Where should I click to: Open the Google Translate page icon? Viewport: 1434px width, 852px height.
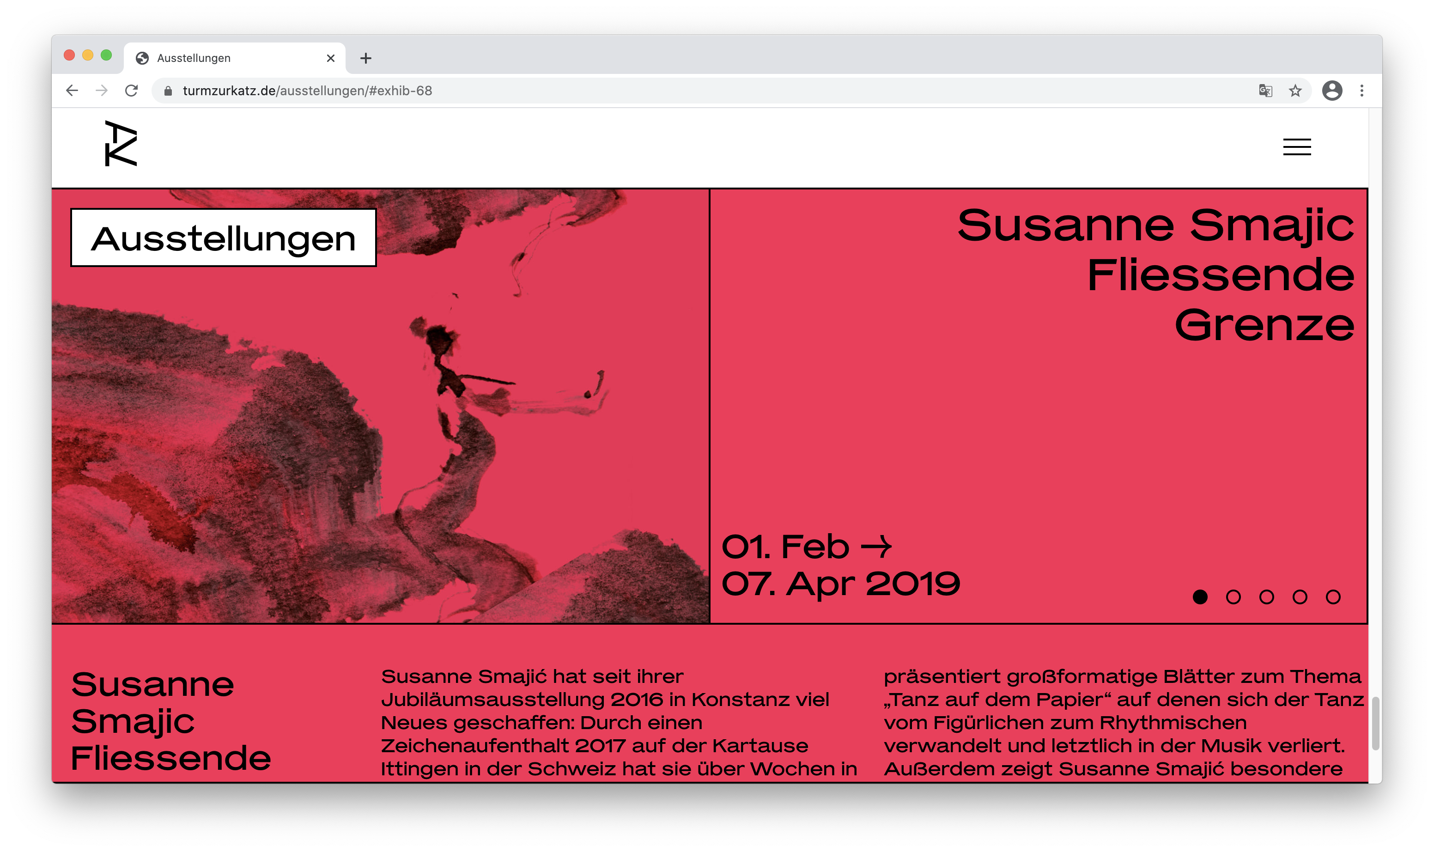point(1265,91)
